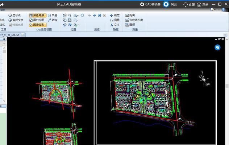229x145 pixels.
Task: Contact 客服 customer service
Action: (x=189, y=4)
